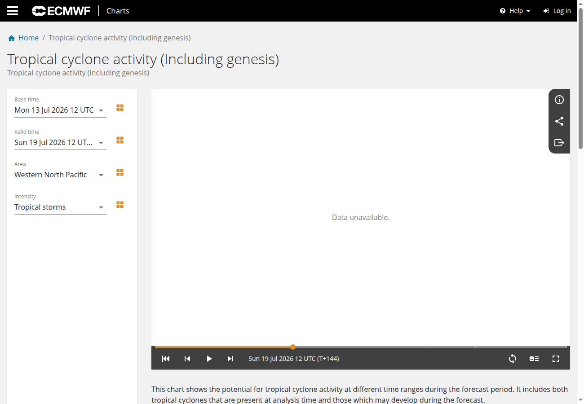Open Area grid overview icon
The height and width of the screenshot is (404, 584).
click(120, 172)
